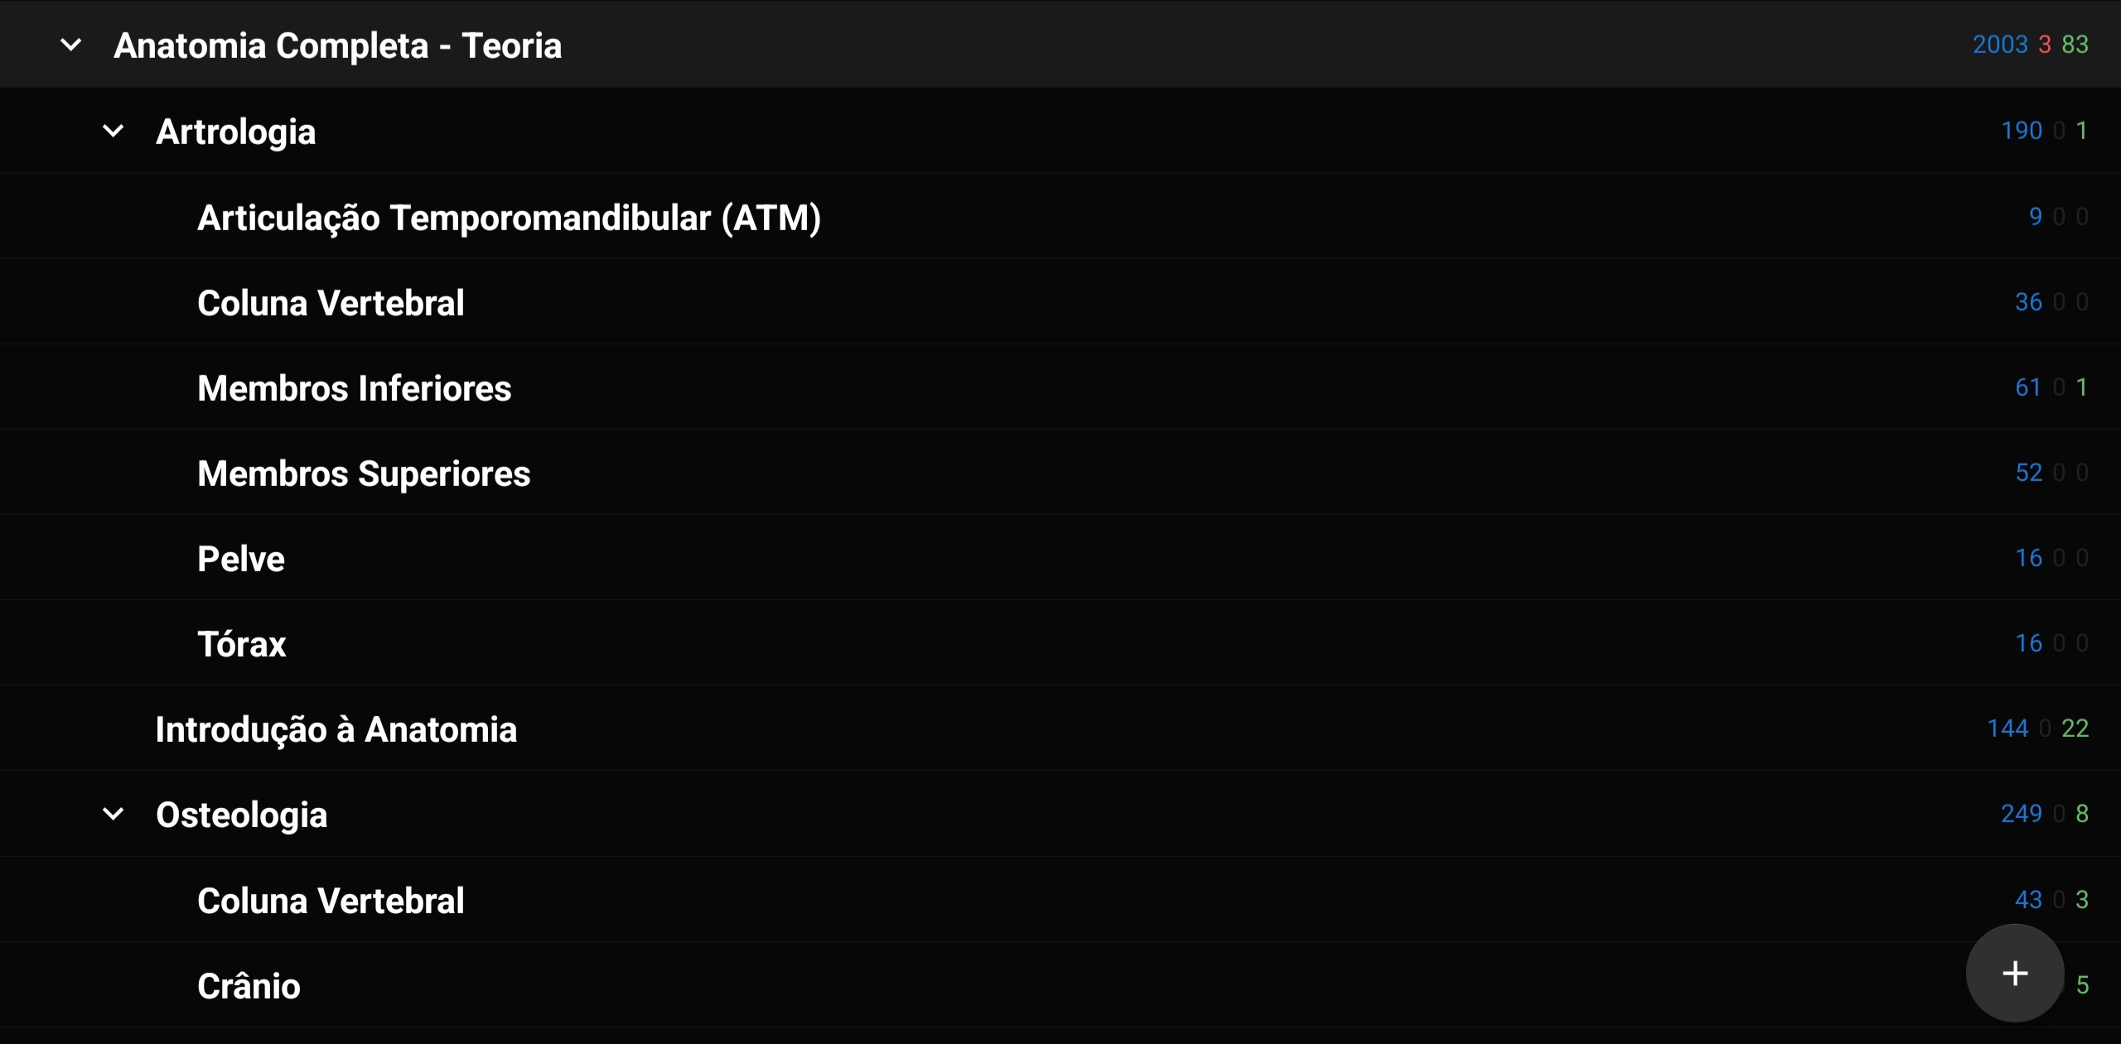Click Introdução à Anatomia's 144 new count
Screen dimensions: 2121x1044
pyautogui.click(x=2007, y=728)
